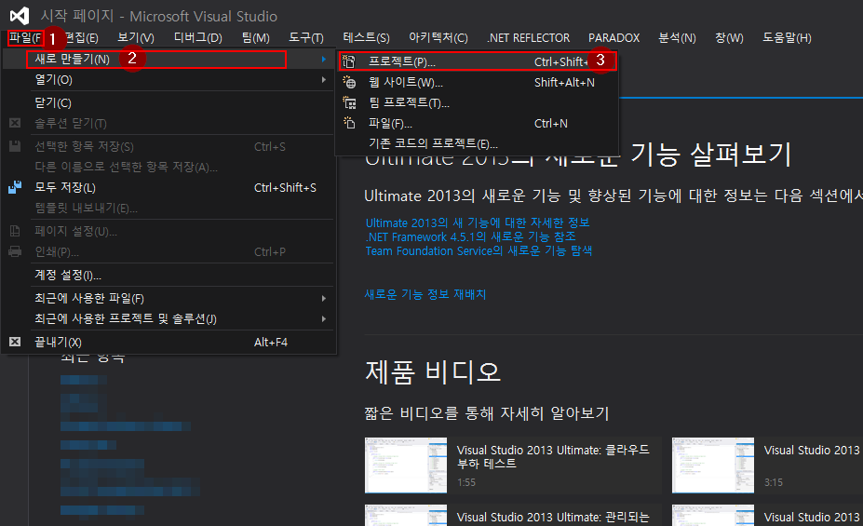Expand the 새로 만들기(N) submenu arrow
The image size is (863, 526).
(324, 59)
